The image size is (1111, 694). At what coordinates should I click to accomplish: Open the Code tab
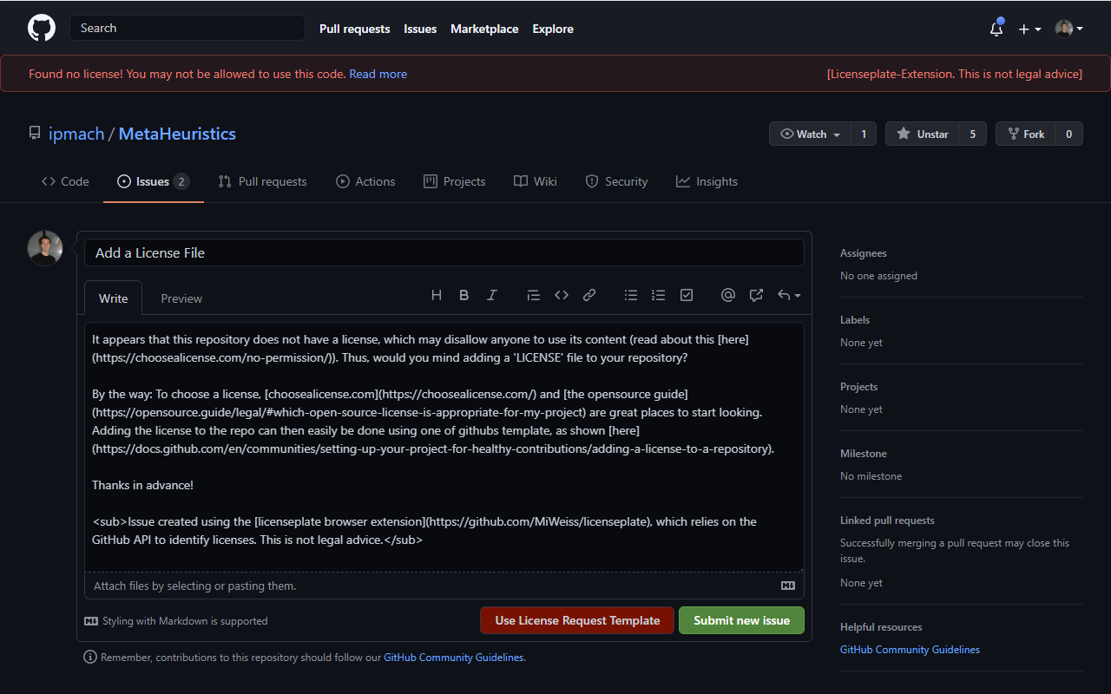65,181
